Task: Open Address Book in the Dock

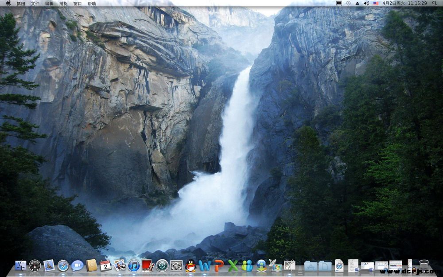Action: click(x=91, y=265)
